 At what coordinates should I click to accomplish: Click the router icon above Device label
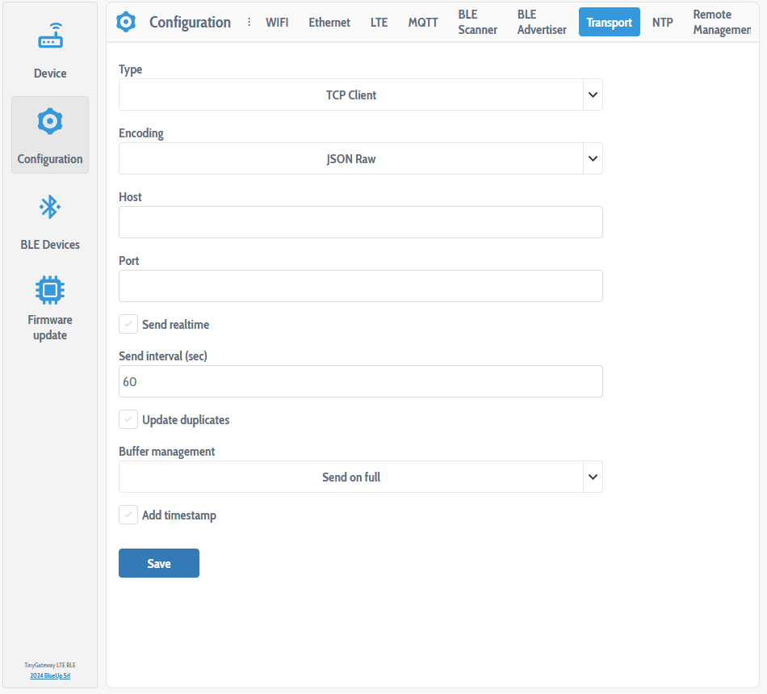click(x=50, y=36)
